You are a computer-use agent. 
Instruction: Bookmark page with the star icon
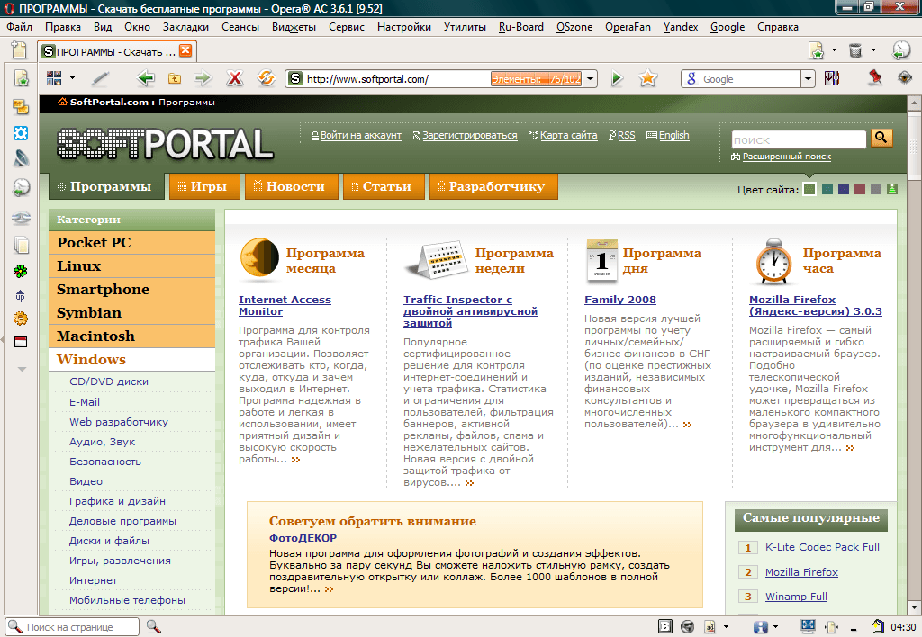(x=648, y=78)
